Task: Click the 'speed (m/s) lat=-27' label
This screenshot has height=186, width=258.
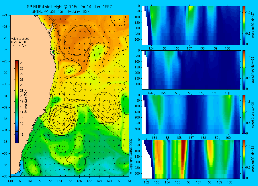Action: click(253, 26)
